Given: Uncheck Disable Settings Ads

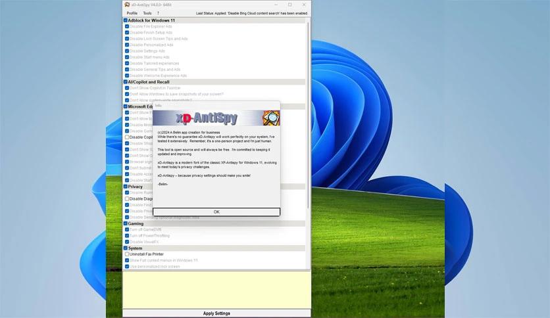Looking at the screenshot, I should point(127,51).
